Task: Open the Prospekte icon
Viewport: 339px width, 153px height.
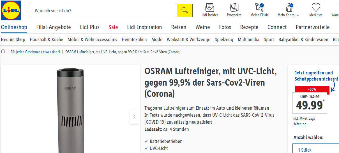Action: point(234,7)
